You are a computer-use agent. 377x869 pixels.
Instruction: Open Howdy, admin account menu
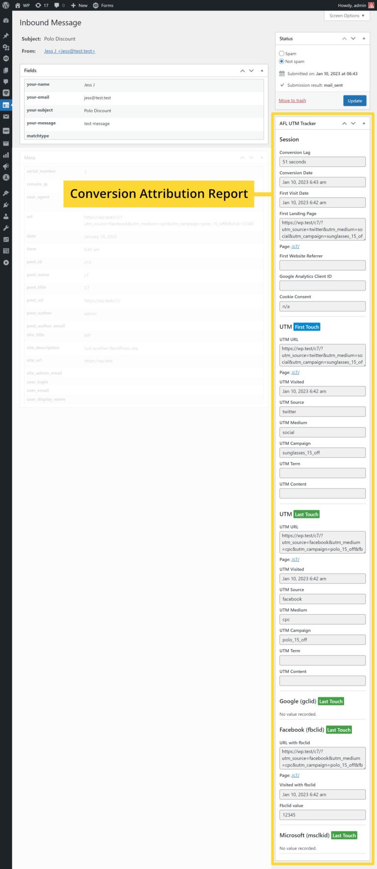[356, 5]
